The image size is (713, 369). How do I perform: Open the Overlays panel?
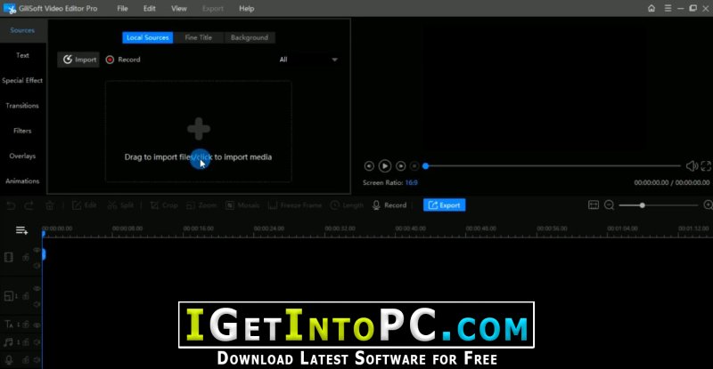(22, 156)
